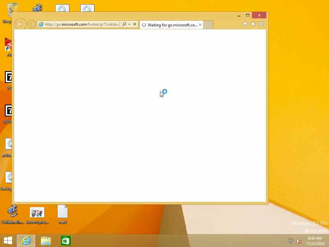The height and width of the screenshot is (247, 329).
Task: Open the Windows Start button
Action: coord(8,241)
